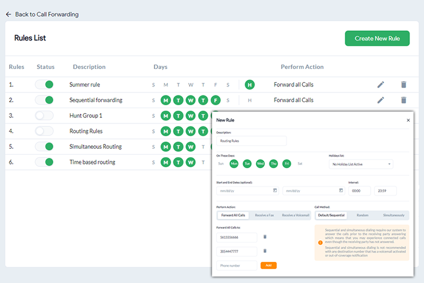Click the orange warning info icon
Viewport: 424px width, 283px height.
[320, 242]
